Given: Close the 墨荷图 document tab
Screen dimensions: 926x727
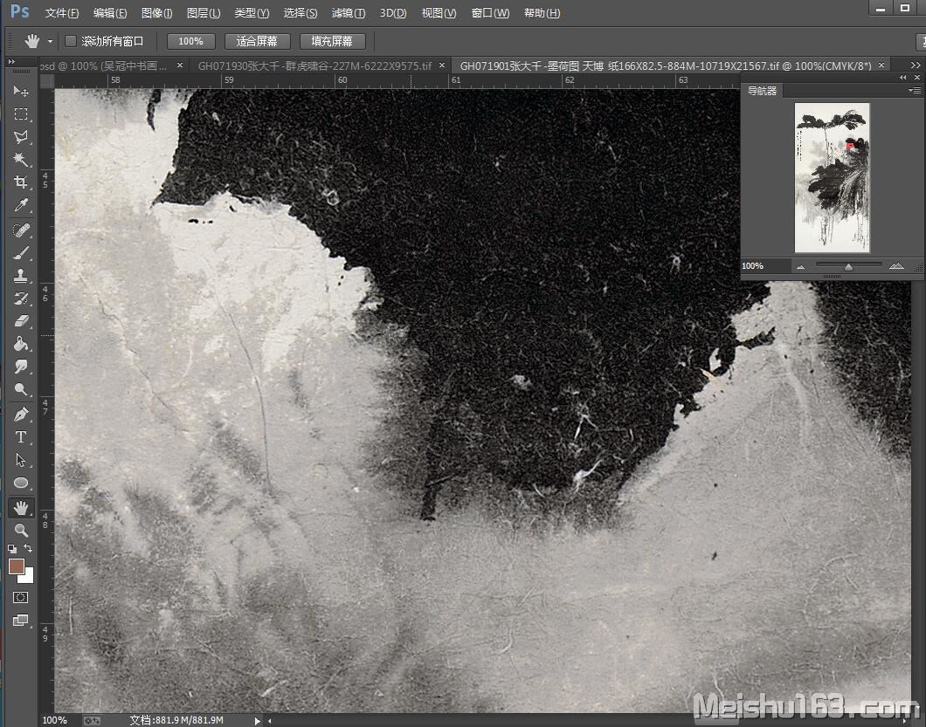Looking at the screenshot, I should click(881, 65).
